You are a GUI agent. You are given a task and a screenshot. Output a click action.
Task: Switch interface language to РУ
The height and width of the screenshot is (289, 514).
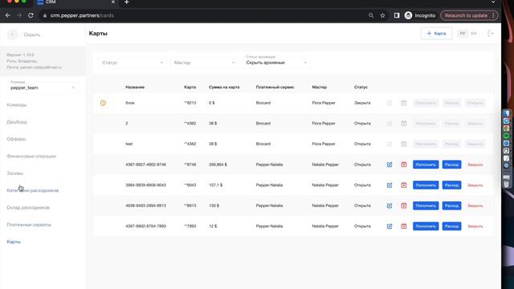click(463, 34)
